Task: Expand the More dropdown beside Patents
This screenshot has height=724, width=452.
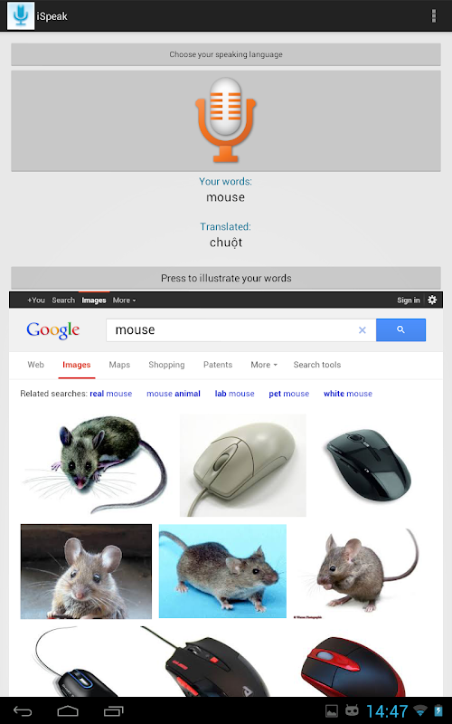Action: 264,365
